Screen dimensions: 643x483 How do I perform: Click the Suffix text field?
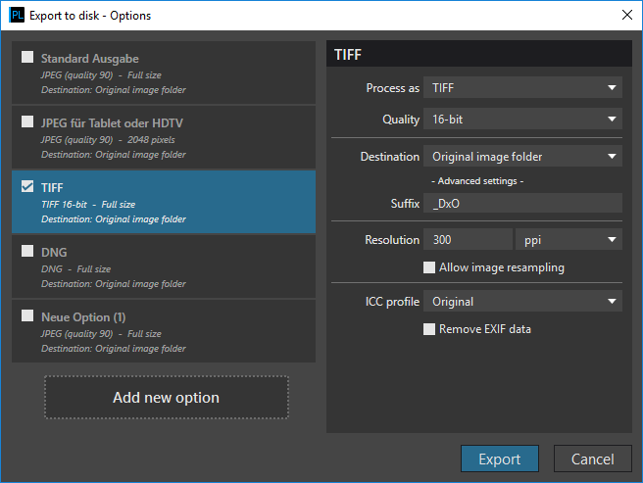point(522,204)
